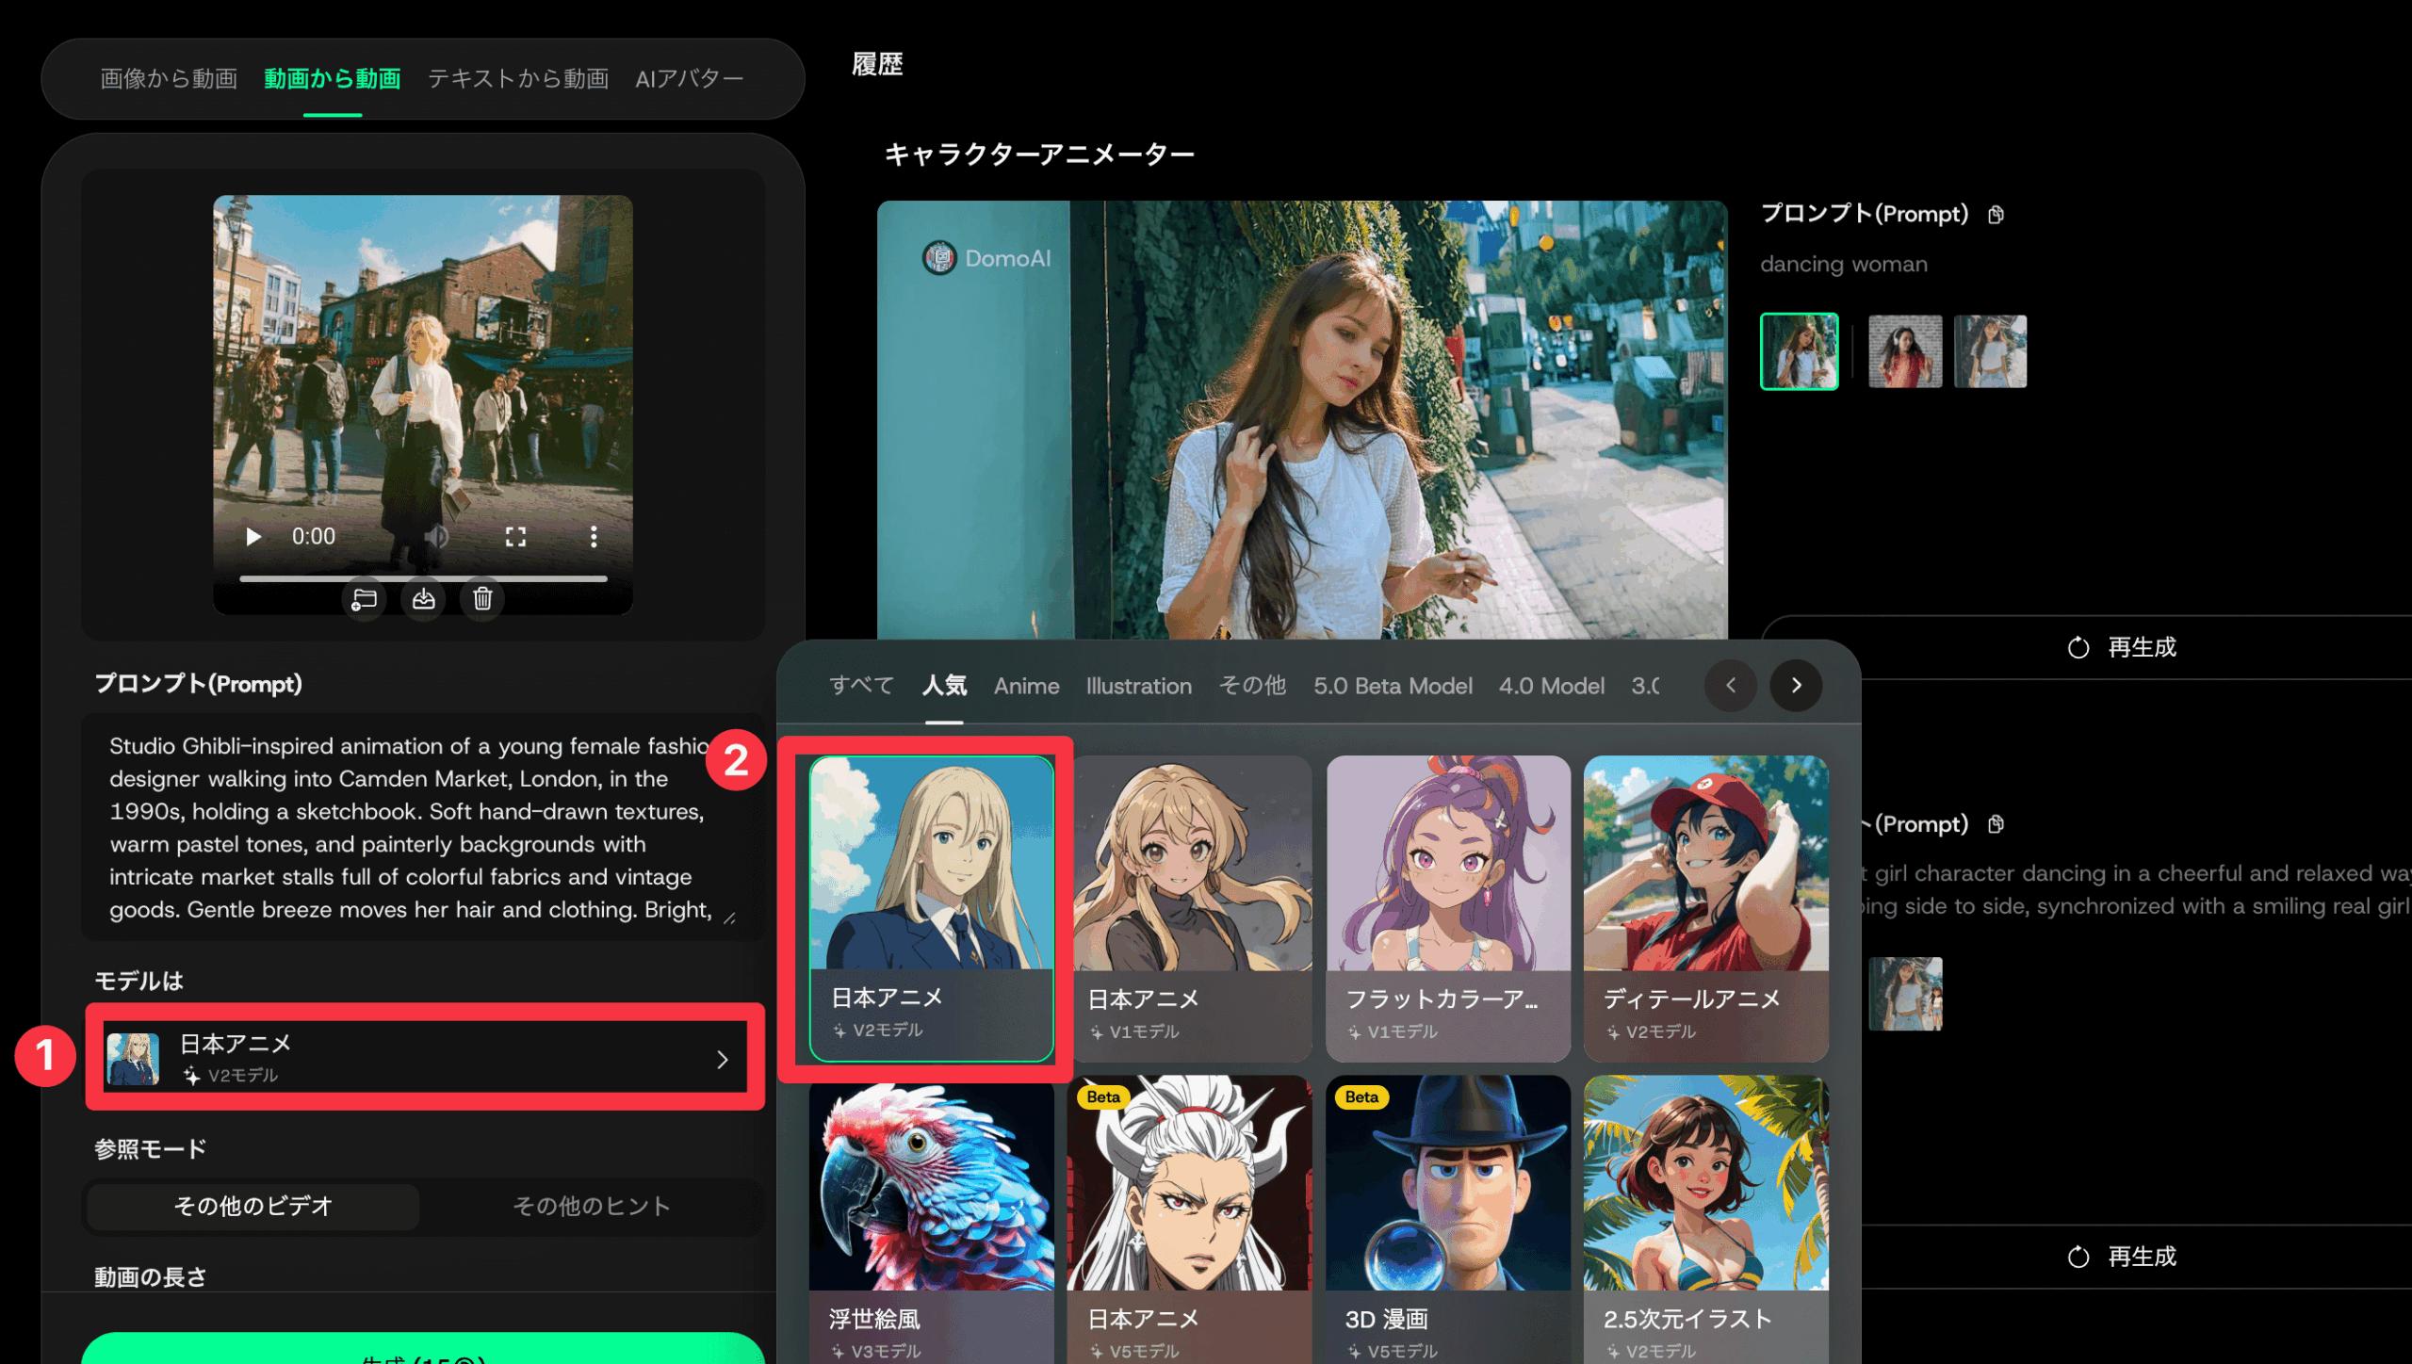Viewport: 2412px width, 1364px height.
Task: Play the uploaded video preview
Action: click(253, 537)
